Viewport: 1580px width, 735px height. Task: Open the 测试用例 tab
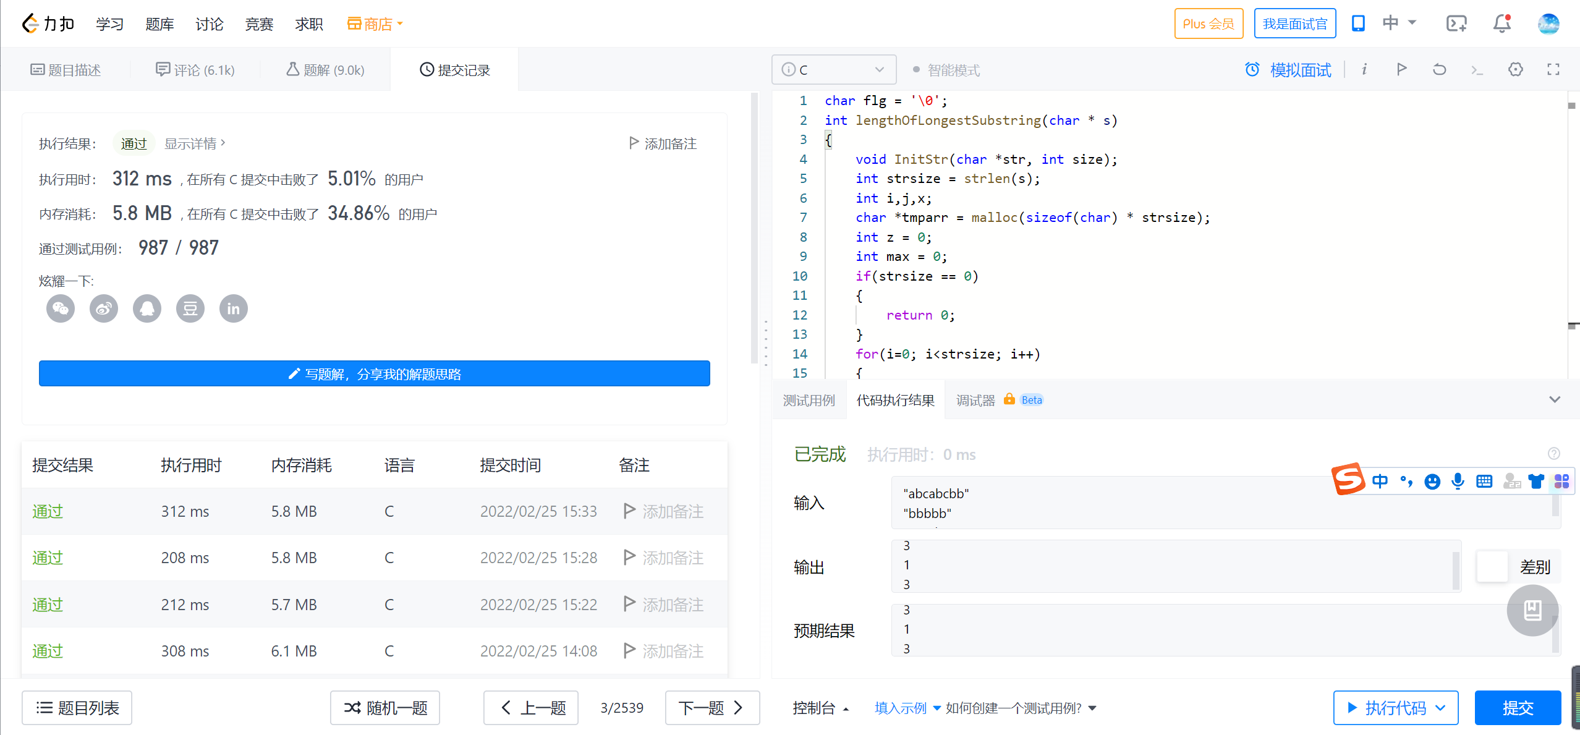coord(809,400)
